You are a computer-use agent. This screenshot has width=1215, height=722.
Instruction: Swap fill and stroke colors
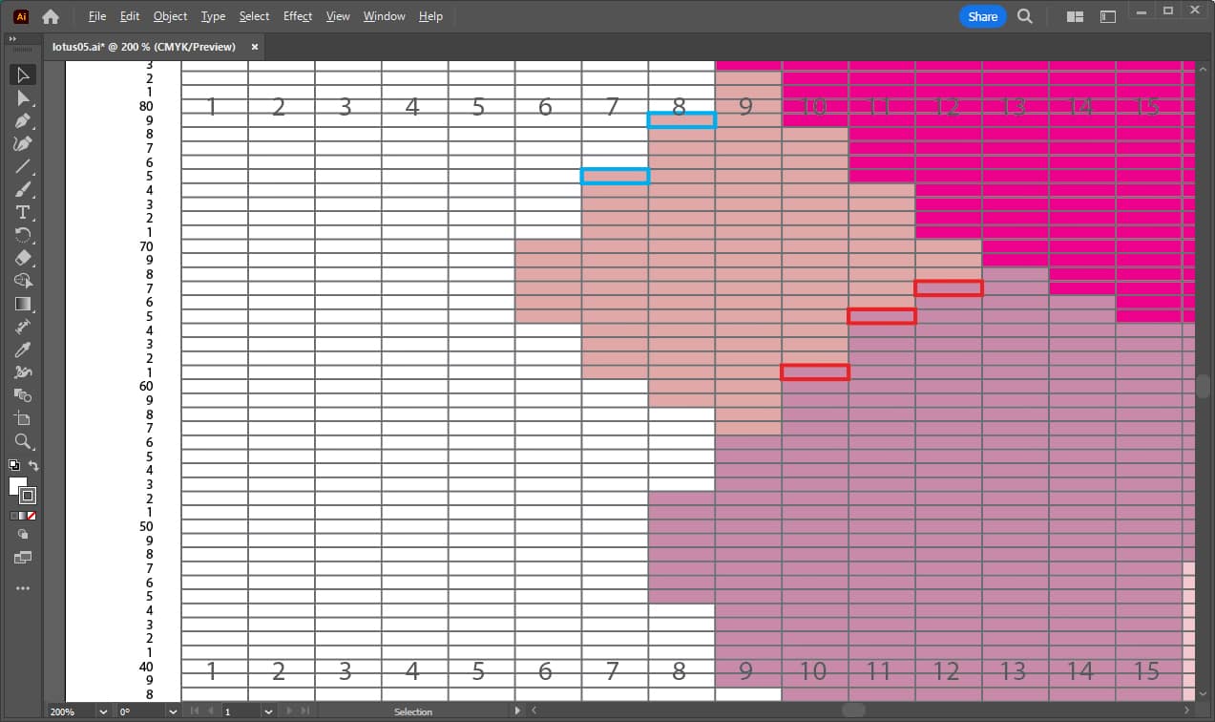point(34,465)
